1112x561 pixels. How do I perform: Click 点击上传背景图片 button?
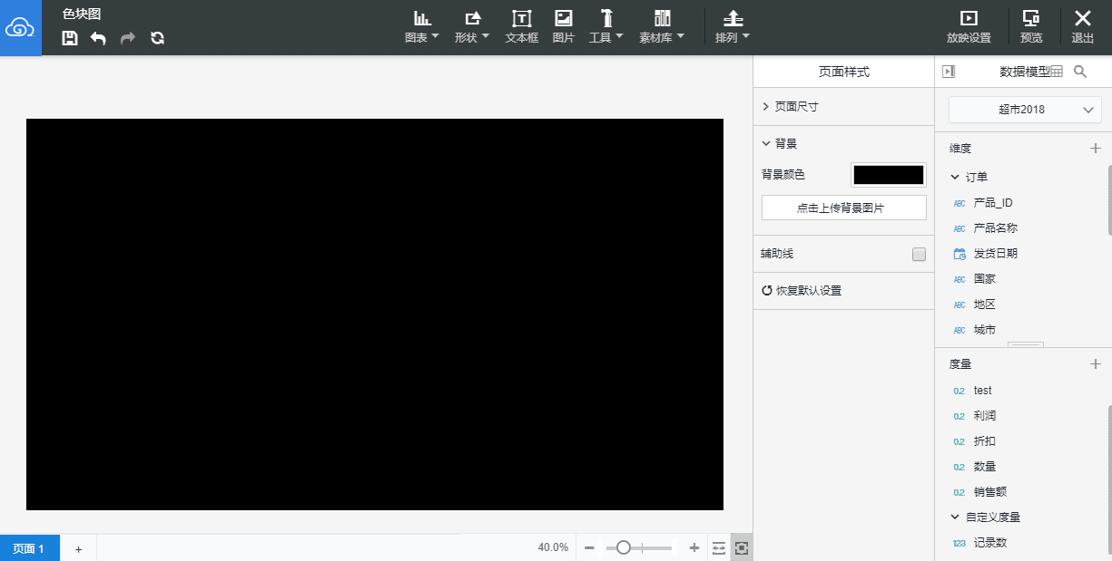pyautogui.click(x=843, y=208)
